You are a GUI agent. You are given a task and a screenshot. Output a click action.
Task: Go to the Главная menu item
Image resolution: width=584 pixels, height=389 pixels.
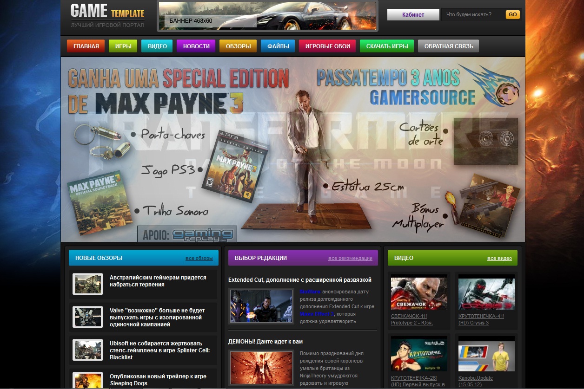click(86, 46)
